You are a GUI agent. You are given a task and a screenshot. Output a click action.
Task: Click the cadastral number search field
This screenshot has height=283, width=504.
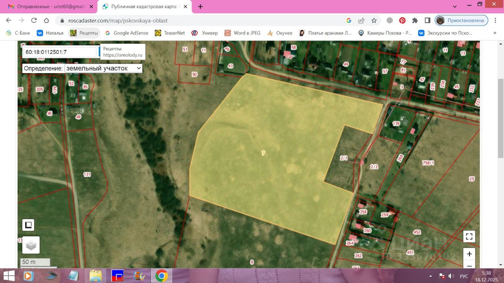(60, 52)
